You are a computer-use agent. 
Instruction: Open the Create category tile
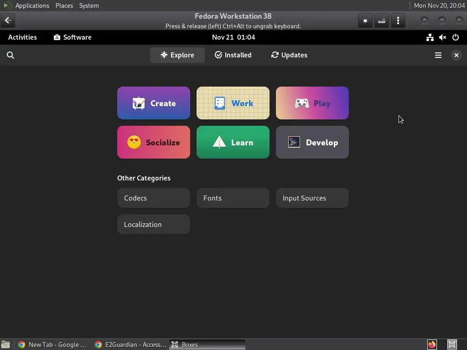tap(154, 103)
